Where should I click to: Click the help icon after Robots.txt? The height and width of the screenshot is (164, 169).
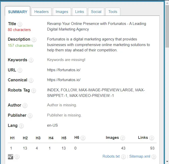pyautogui.click(x=123, y=157)
